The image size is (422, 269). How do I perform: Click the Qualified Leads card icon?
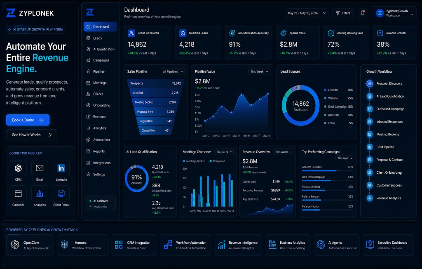pos(183,33)
